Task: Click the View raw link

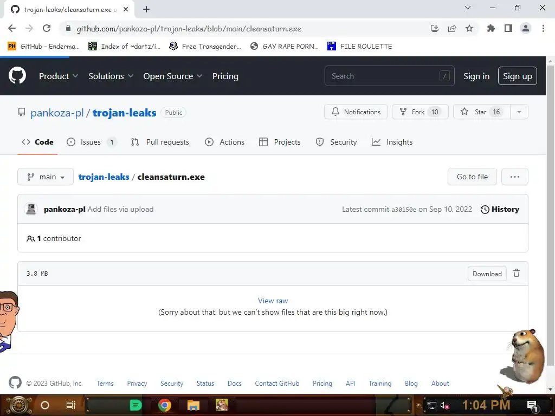Action: point(273,301)
